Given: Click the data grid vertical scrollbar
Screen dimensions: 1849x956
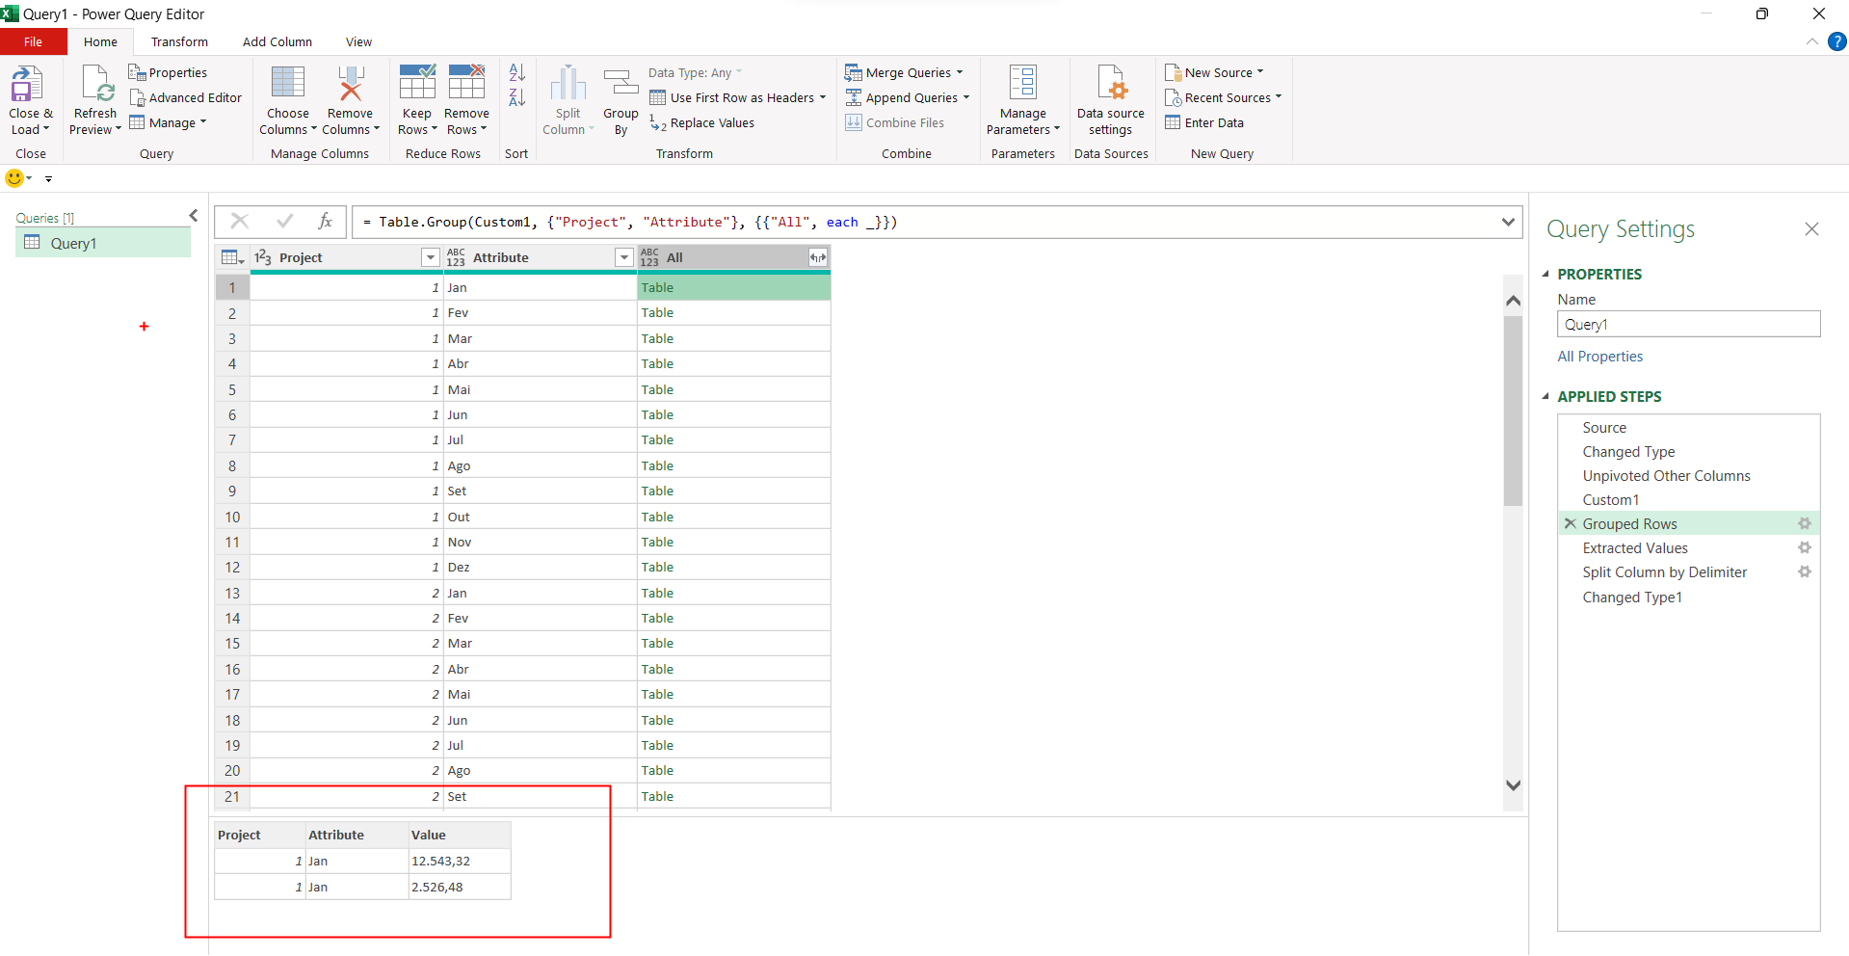Looking at the screenshot, I should coord(1513,410).
